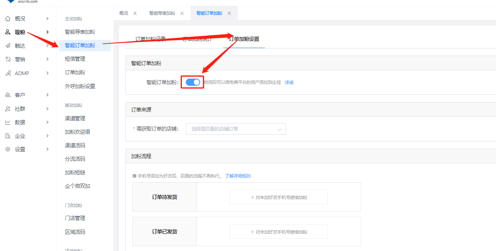Open 短信管理 in the submenu
Image resolution: width=496 pixels, height=251 pixels.
75,59
